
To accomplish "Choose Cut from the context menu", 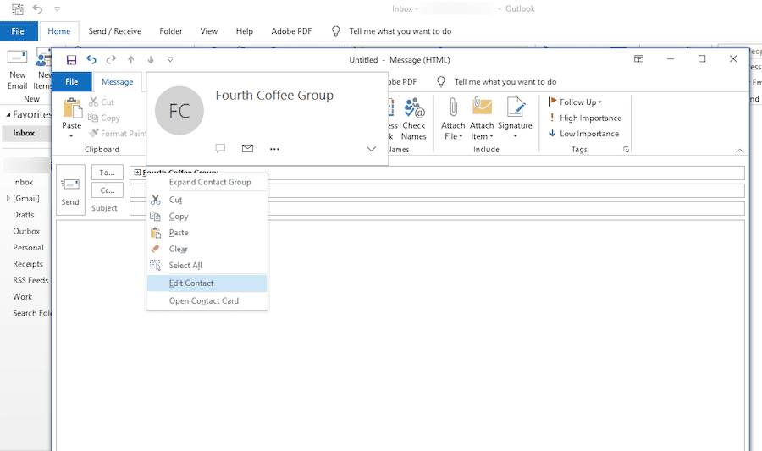I will [x=207, y=200].
